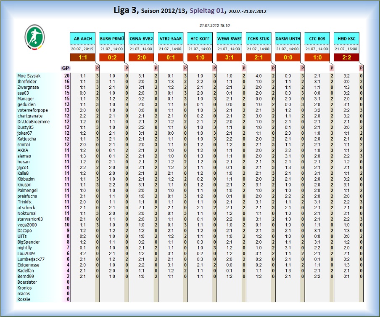Select the FCHR-STUK match header
Screen dimensions: 380x317
(x=259, y=39)
